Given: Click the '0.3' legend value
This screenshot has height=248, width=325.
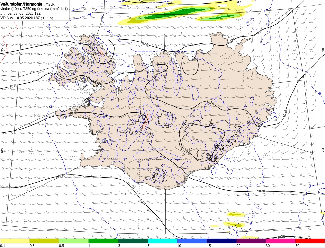Looking at the screenshot, I should (x=32, y=246).
